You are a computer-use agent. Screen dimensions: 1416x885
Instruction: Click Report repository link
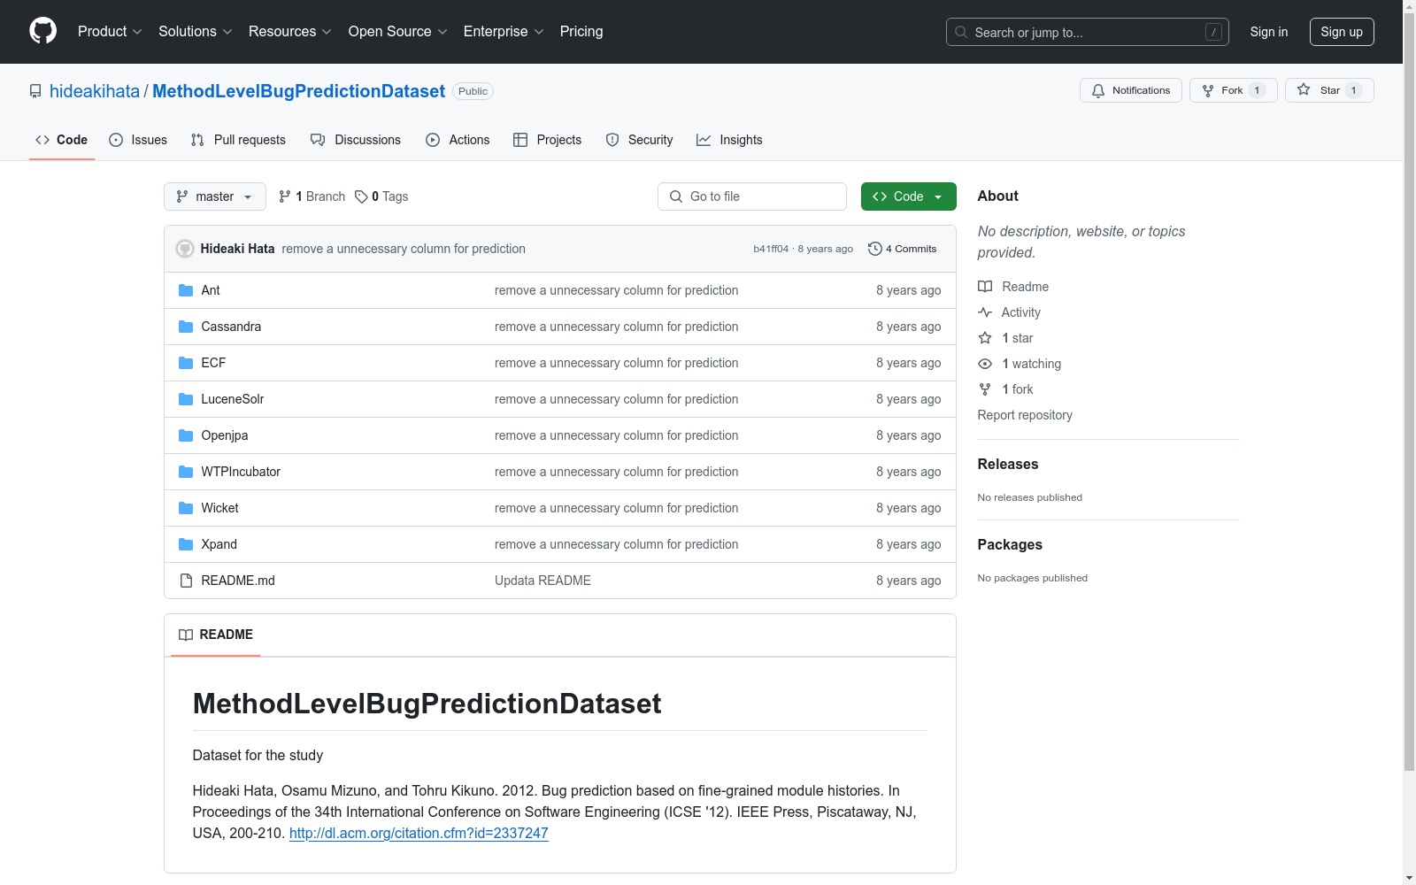1025,415
